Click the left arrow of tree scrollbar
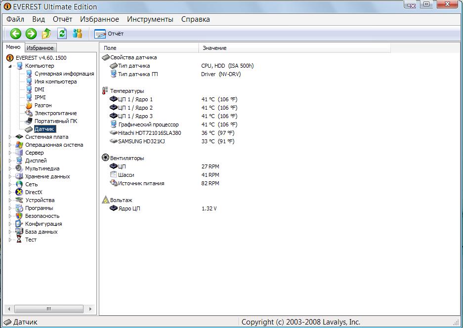The width and height of the screenshot is (463, 328). [x=9, y=309]
